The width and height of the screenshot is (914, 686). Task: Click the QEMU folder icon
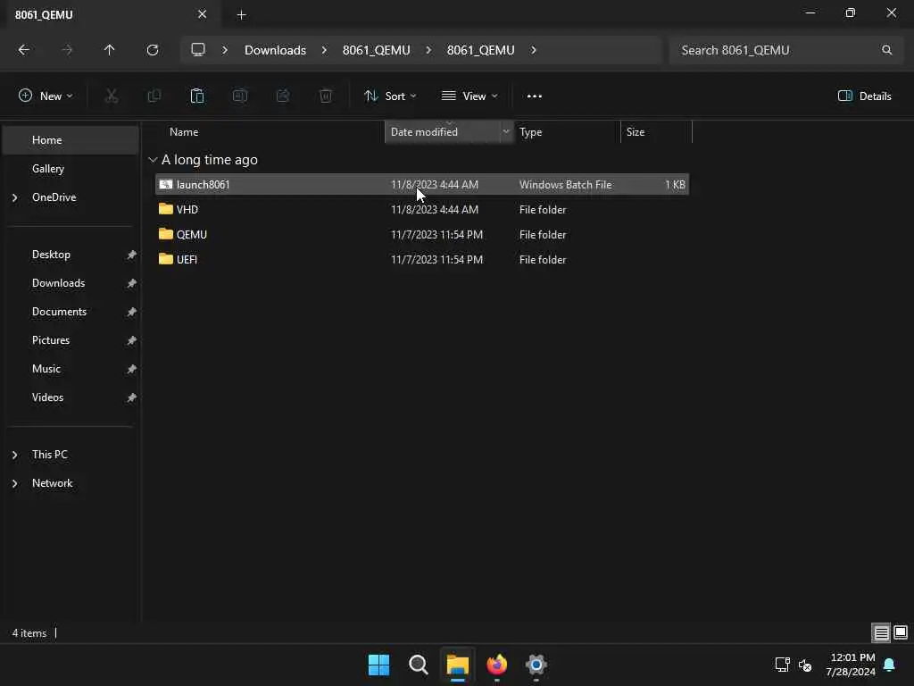point(165,234)
